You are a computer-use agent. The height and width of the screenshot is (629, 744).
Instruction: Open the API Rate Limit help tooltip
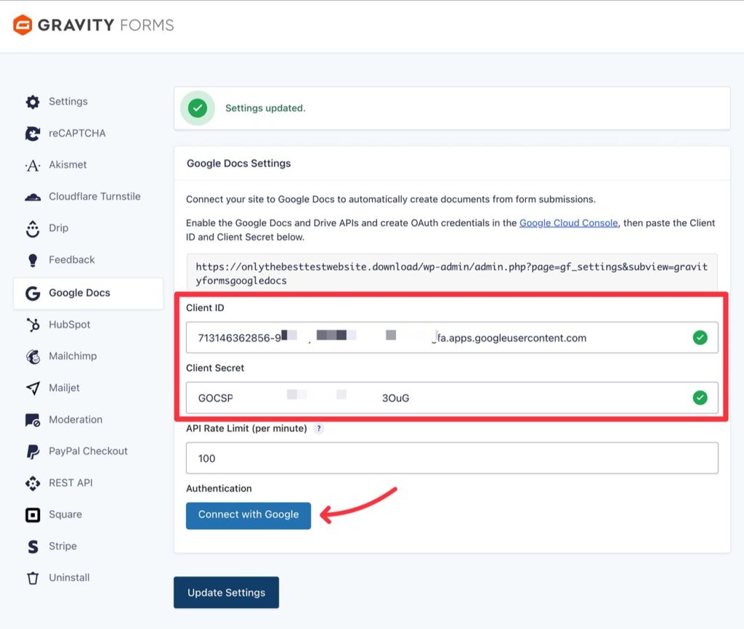tap(319, 429)
